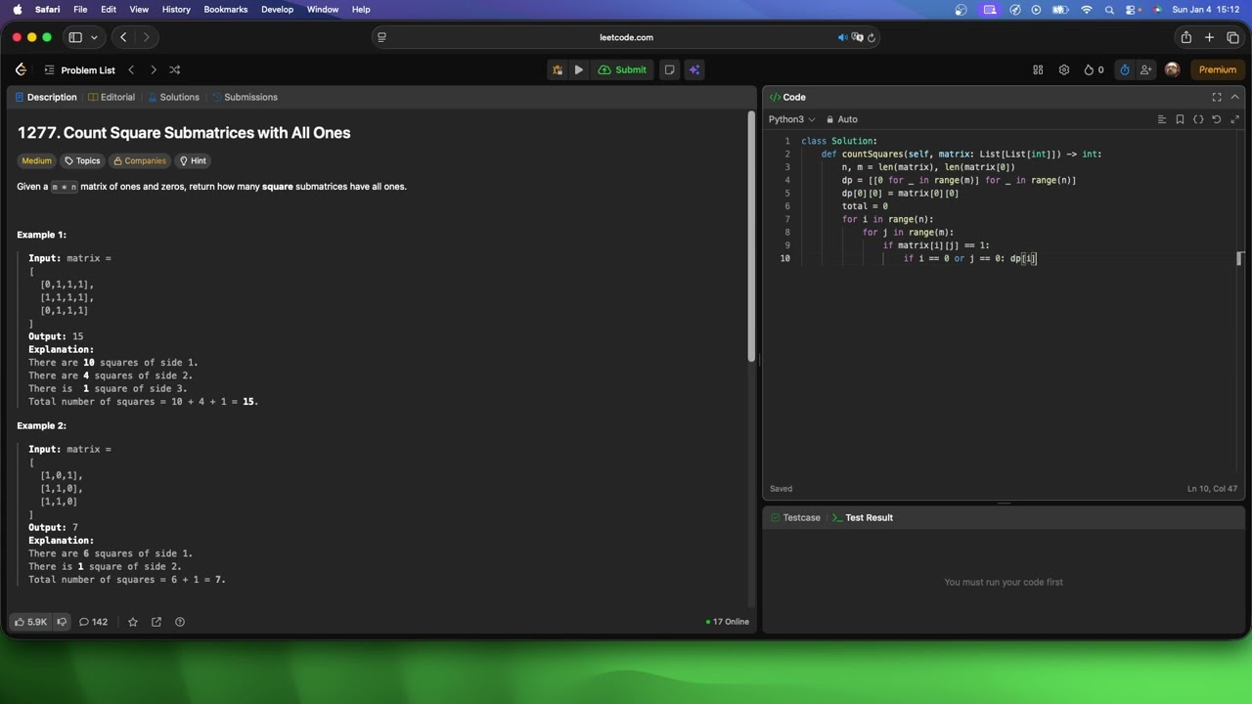Open the History menu
Image resolution: width=1252 pixels, height=704 pixels.
click(x=176, y=9)
